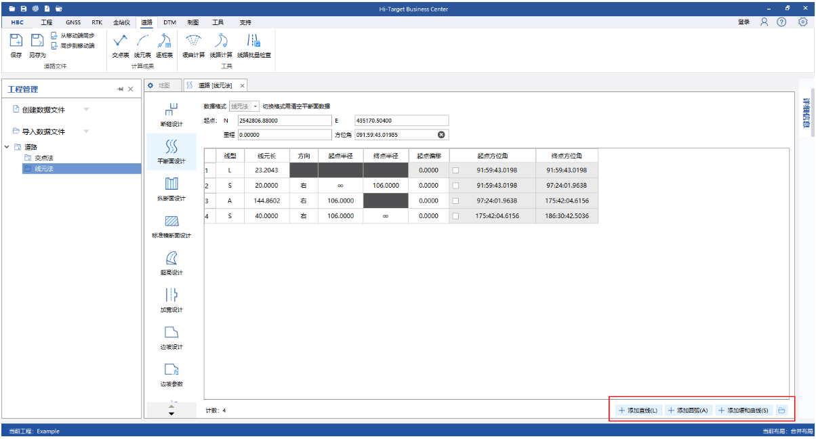Click the quick-access save icon in title bar
The image size is (816, 439).
(23, 9)
